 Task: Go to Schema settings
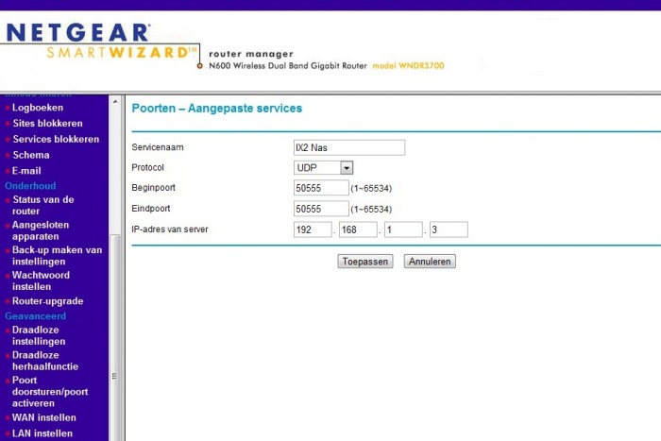pos(31,155)
